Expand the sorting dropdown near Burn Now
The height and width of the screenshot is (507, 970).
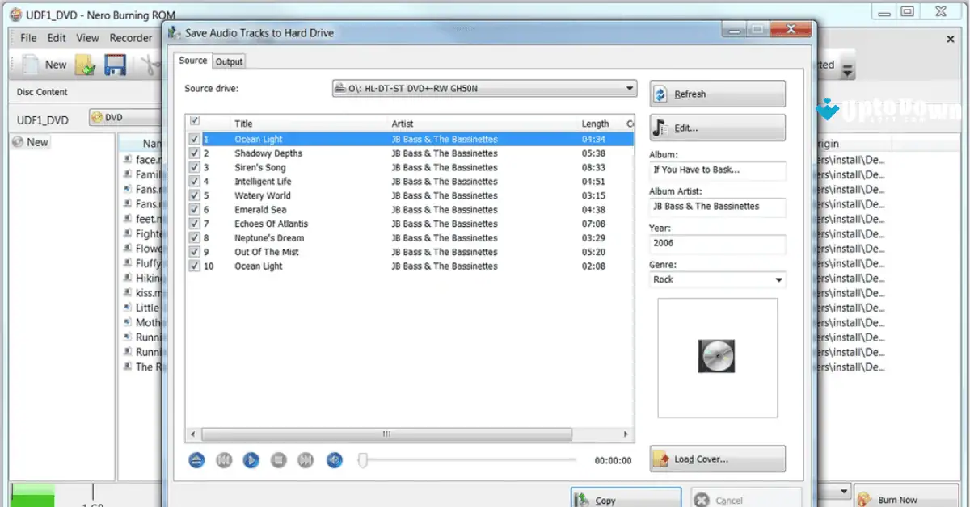[846, 491]
